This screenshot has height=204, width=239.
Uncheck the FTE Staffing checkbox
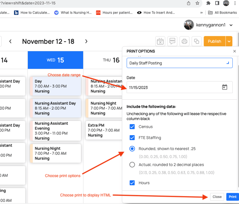tap(132, 138)
